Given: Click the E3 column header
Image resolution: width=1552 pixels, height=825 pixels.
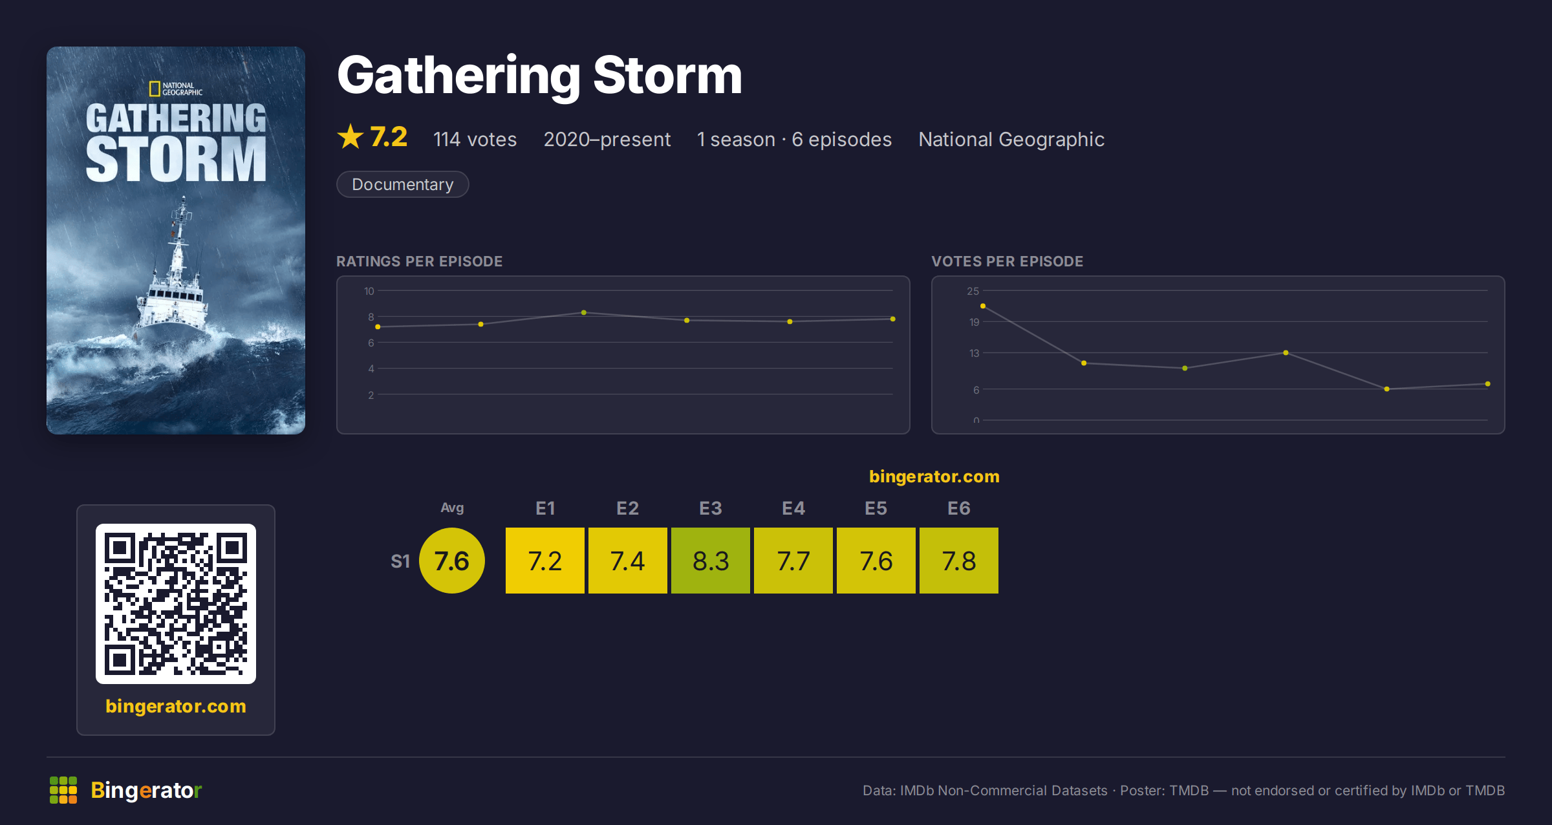Looking at the screenshot, I should 711,508.
